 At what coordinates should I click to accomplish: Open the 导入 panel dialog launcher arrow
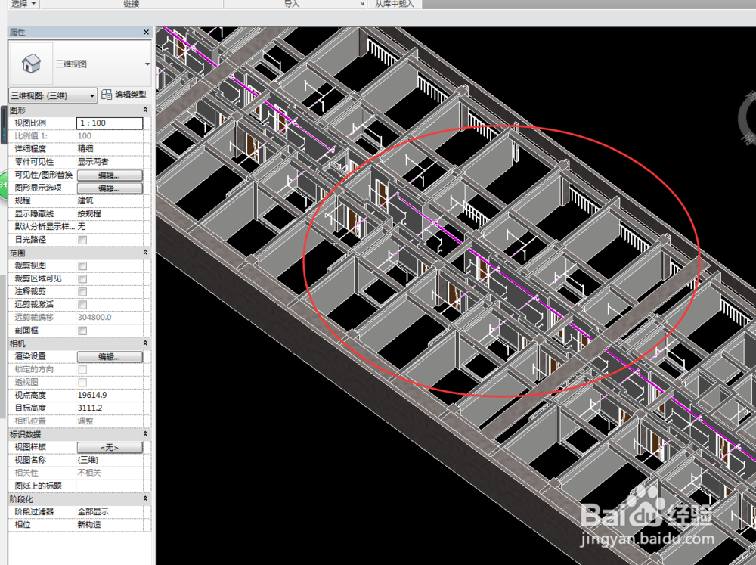[x=362, y=5]
